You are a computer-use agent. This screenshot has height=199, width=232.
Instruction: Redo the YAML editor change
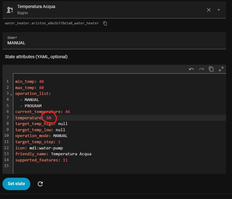coord(201,69)
